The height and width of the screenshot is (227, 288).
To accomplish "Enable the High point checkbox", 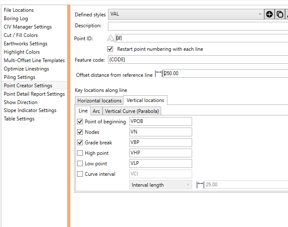I will tap(80, 153).
